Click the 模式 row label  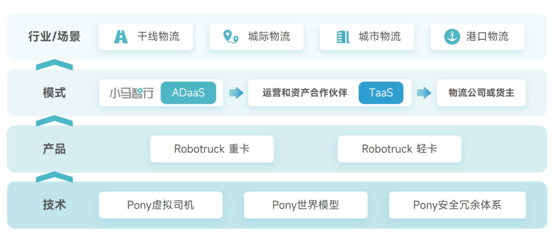(x=54, y=93)
